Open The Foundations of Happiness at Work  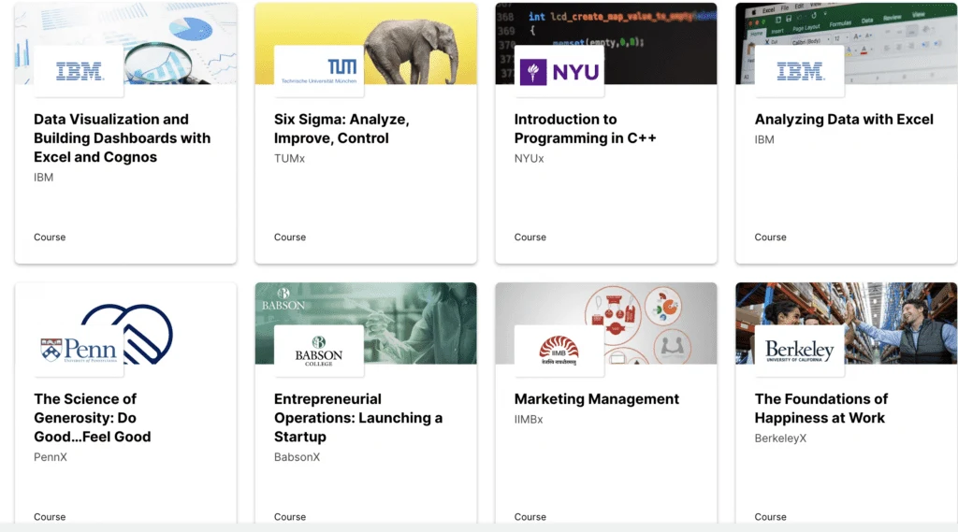pyautogui.click(x=821, y=408)
